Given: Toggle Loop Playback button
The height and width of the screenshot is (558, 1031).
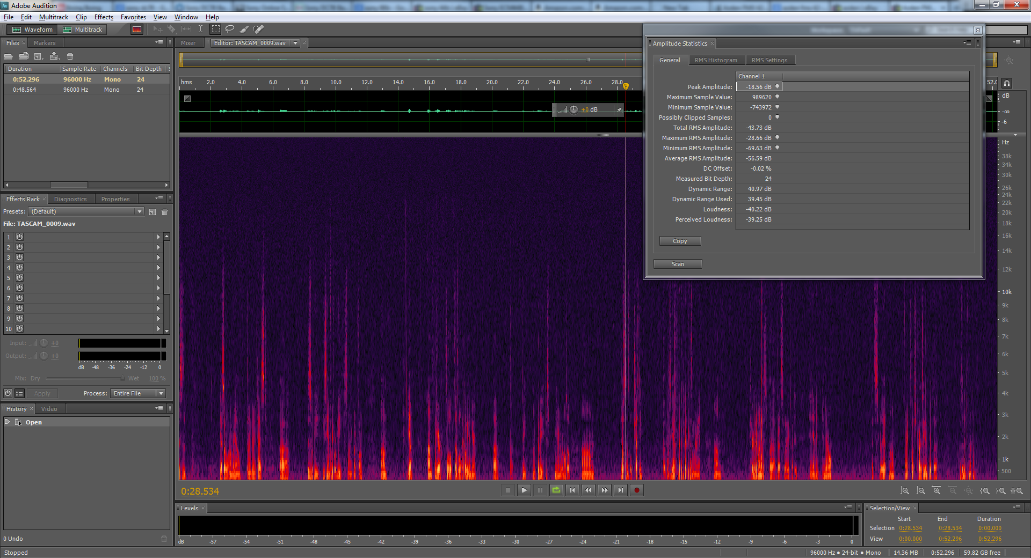Looking at the screenshot, I should [x=556, y=490].
